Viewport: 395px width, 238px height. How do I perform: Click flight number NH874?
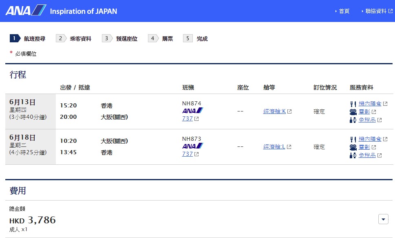click(192, 103)
